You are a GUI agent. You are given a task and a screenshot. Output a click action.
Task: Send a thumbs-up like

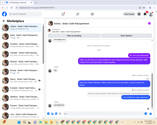click(151, 114)
